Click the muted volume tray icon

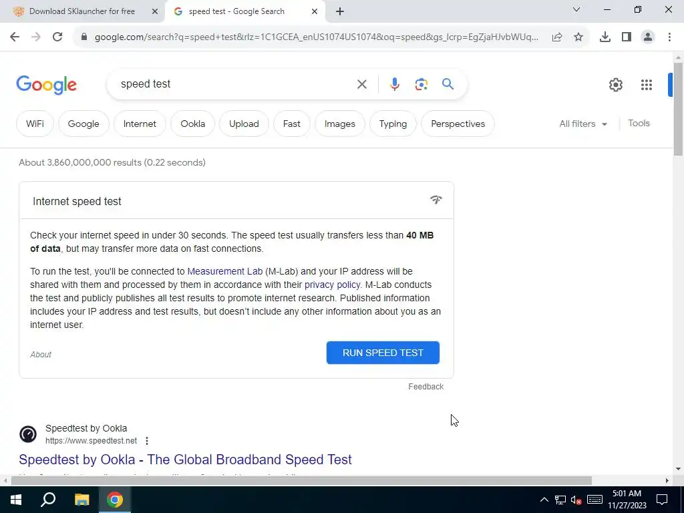pyautogui.click(x=576, y=500)
